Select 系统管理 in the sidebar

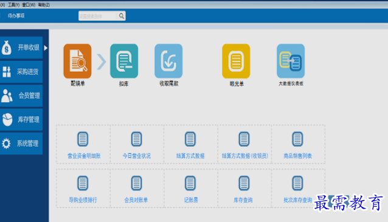(21, 144)
